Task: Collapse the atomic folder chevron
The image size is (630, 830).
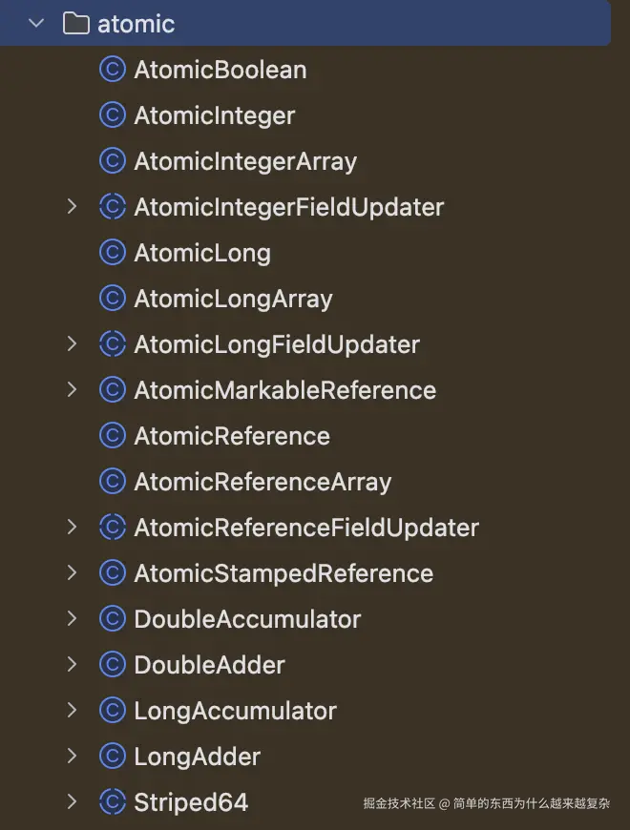Action: click(x=37, y=23)
